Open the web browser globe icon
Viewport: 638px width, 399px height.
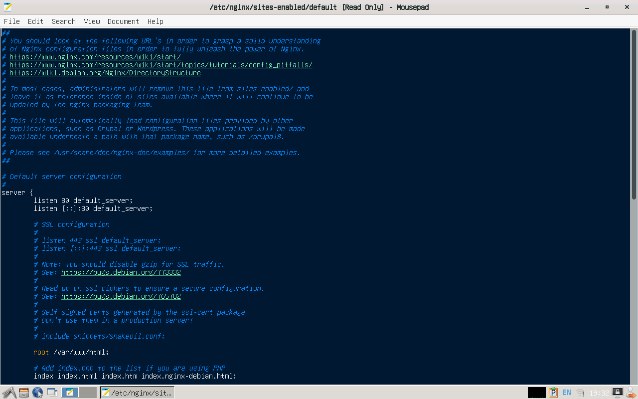(x=38, y=393)
